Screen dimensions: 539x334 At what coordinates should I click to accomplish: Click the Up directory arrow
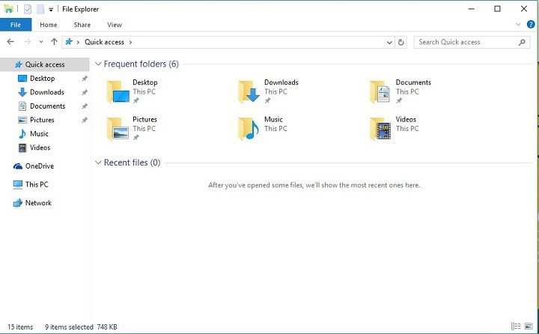(x=54, y=43)
